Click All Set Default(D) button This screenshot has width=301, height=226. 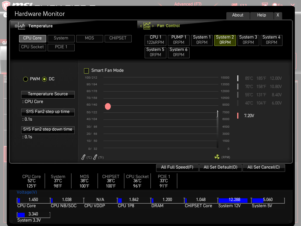coord(220,167)
